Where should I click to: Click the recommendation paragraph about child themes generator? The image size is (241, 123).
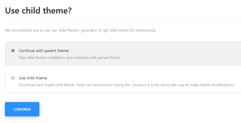80,30
